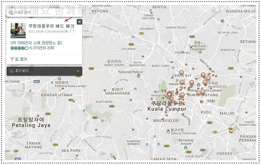The width and height of the screenshot is (261, 165).
Task: Open the 6,373건의 리뷰 reviews link
Action: tap(42, 48)
